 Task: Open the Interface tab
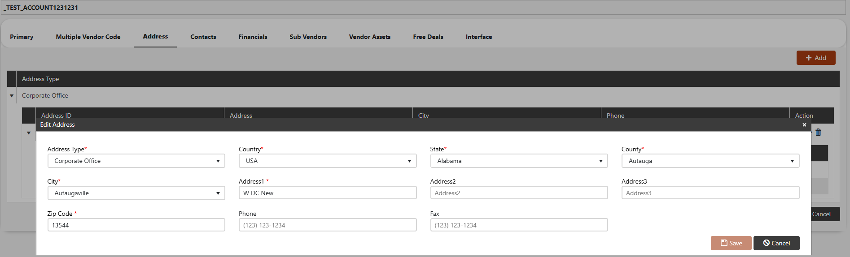(479, 37)
